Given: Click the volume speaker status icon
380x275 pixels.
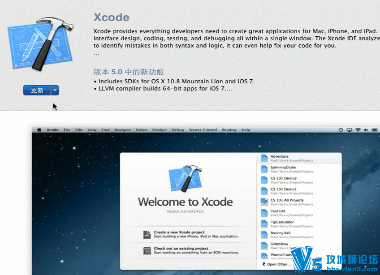Looking at the screenshot, I should (x=366, y=130).
